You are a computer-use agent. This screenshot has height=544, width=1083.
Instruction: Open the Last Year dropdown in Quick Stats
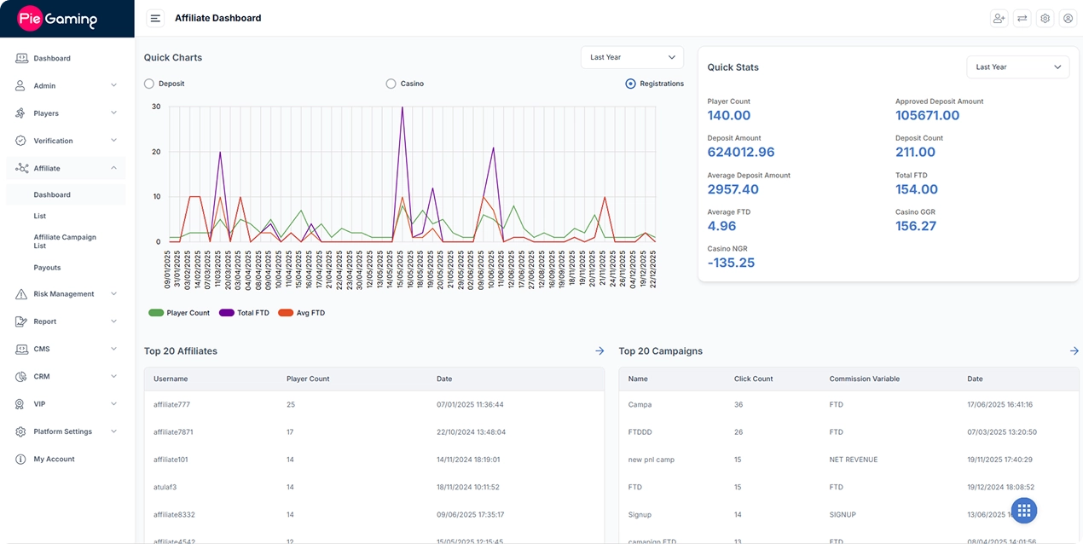(1017, 67)
